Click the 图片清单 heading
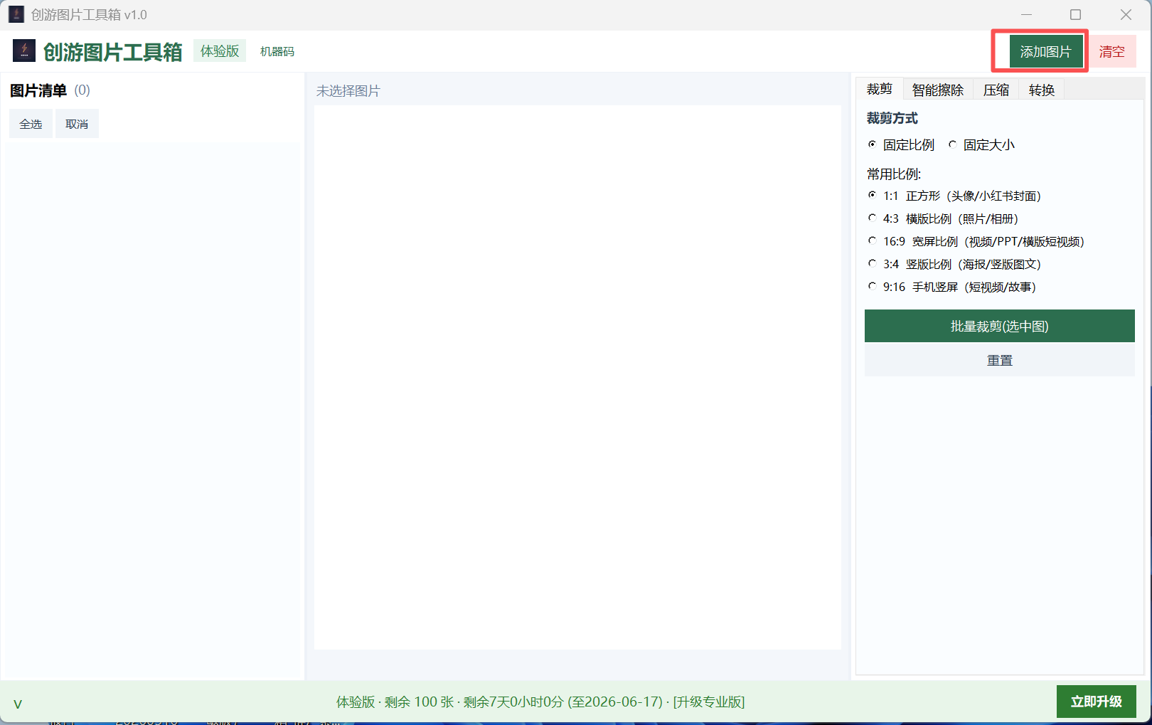The image size is (1152, 725). pos(38,90)
